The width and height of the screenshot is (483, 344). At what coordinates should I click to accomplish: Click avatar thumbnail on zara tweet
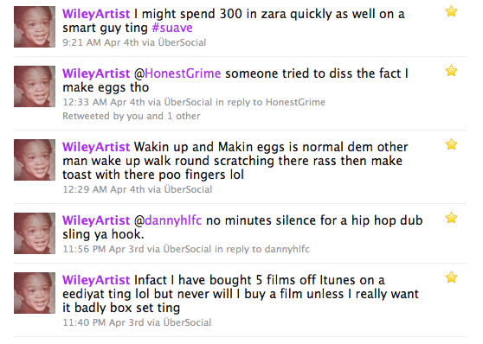[x=35, y=27]
